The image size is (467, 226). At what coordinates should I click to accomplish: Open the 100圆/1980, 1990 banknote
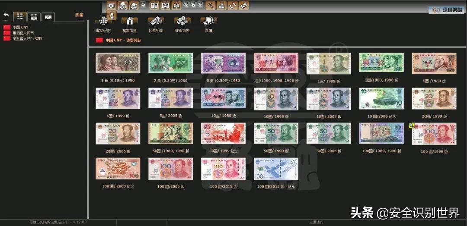[x=381, y=133]
